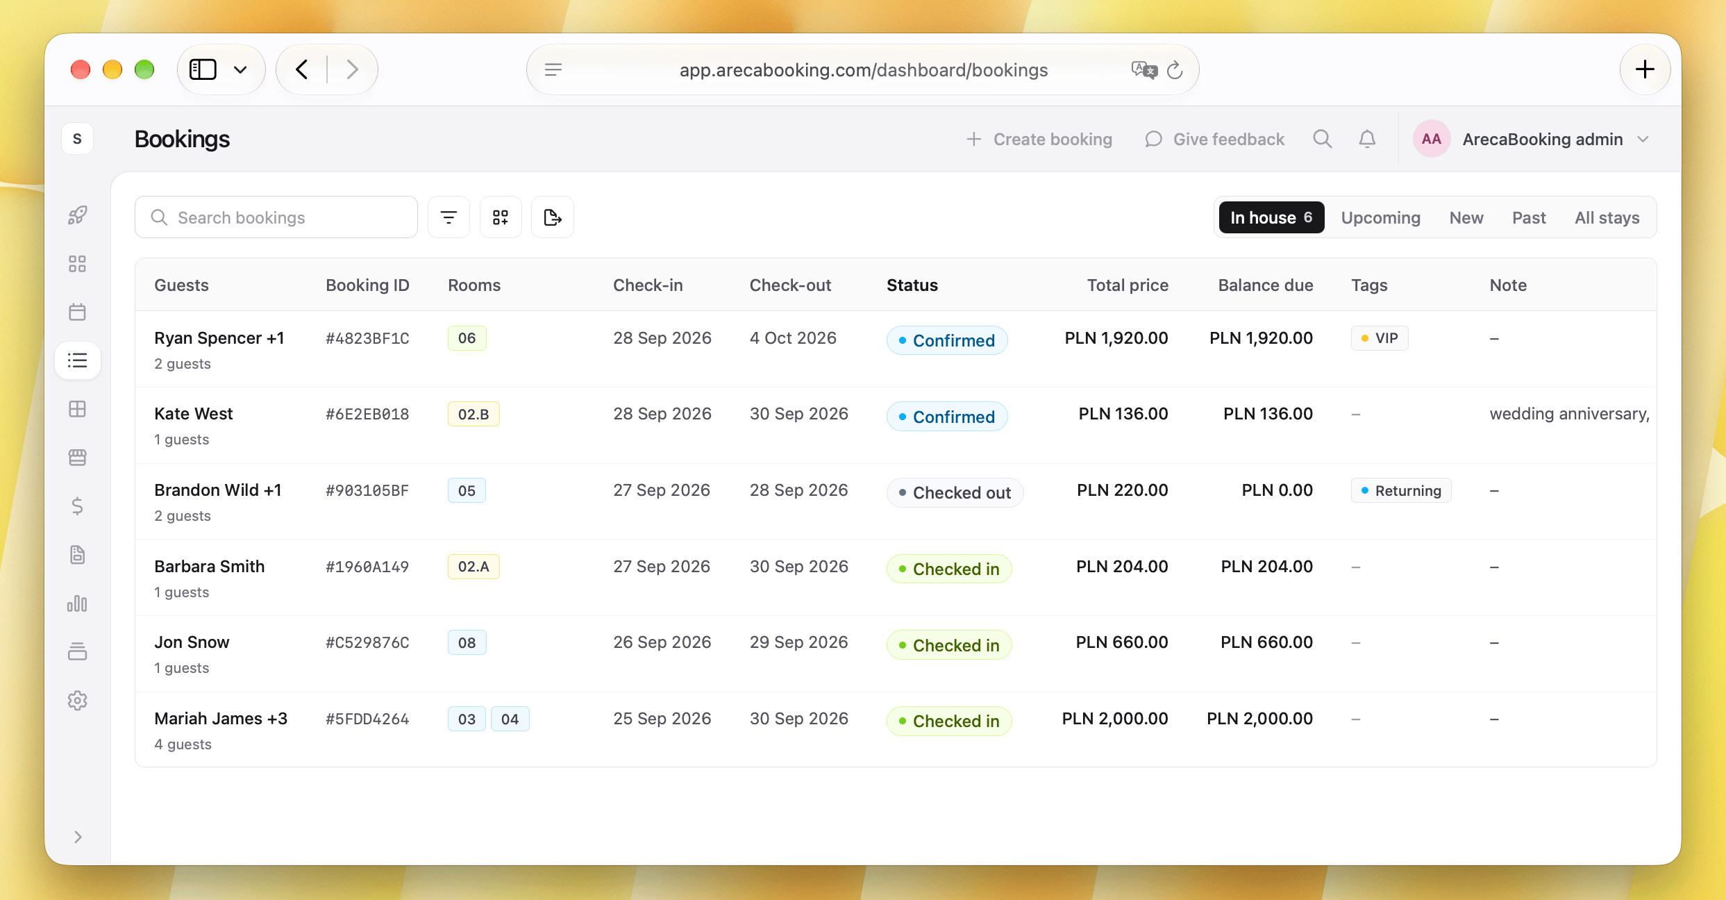Focus the Search bookings field
Viewport: 1726px width, 900px height.
click(276, 217)
